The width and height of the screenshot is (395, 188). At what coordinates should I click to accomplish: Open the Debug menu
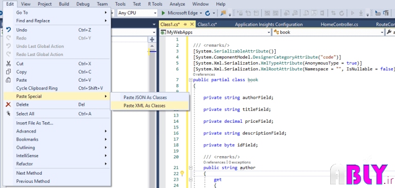point(83,4)
